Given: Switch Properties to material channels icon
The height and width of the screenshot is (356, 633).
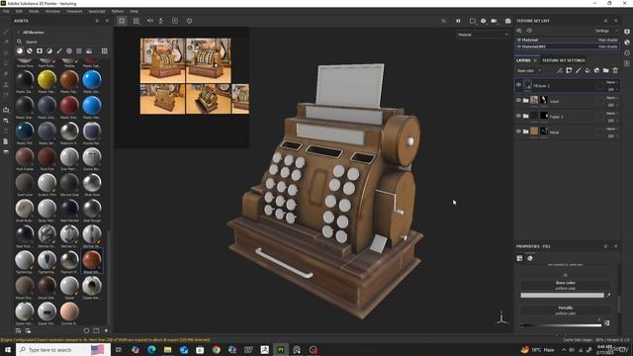Looking at the screenshot, I should pos(530,258).
